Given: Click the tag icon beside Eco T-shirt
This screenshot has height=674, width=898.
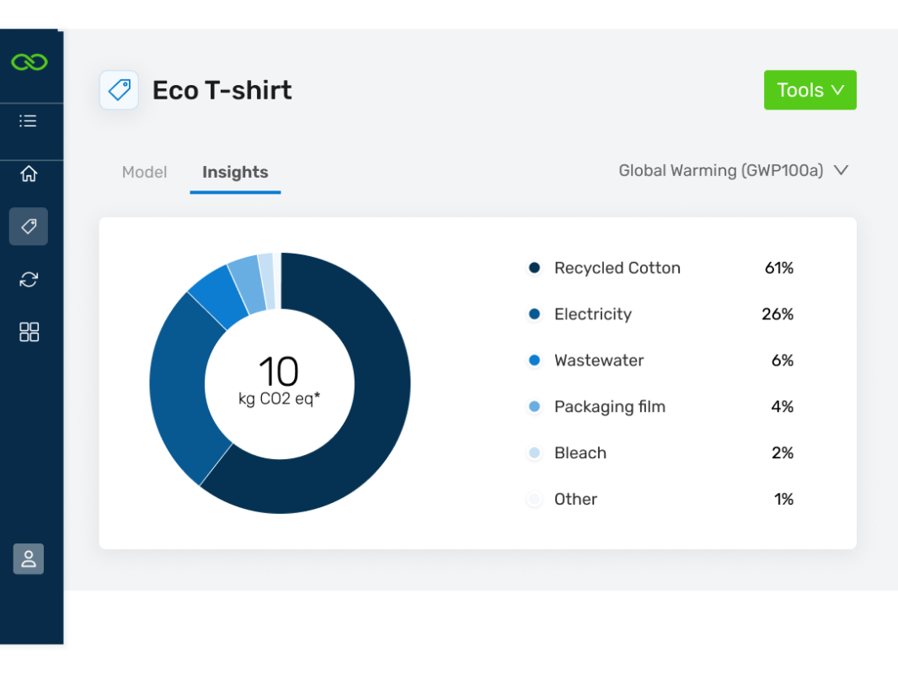Looking at the screenshot, I should point(119,90).
